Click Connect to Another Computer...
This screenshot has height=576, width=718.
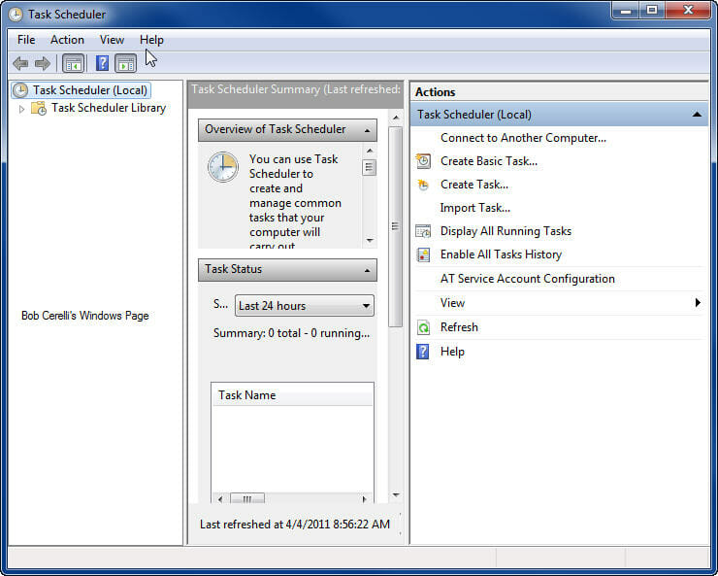coord(523,138)
